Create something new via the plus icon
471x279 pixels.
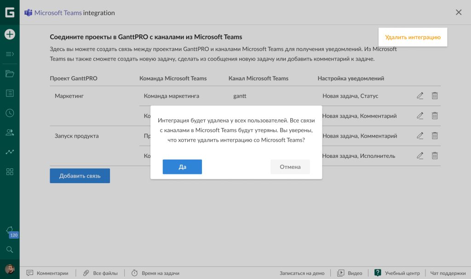coord(9,34)
